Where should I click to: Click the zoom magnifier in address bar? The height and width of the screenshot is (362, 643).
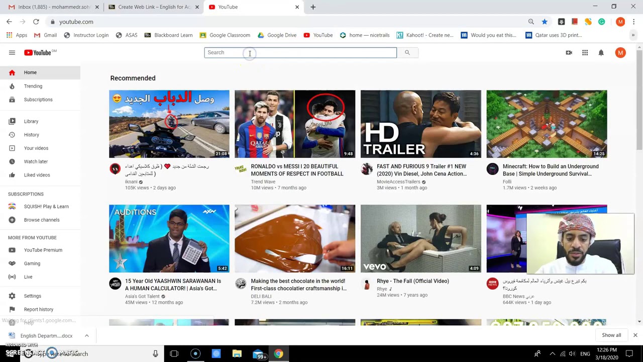531,22
